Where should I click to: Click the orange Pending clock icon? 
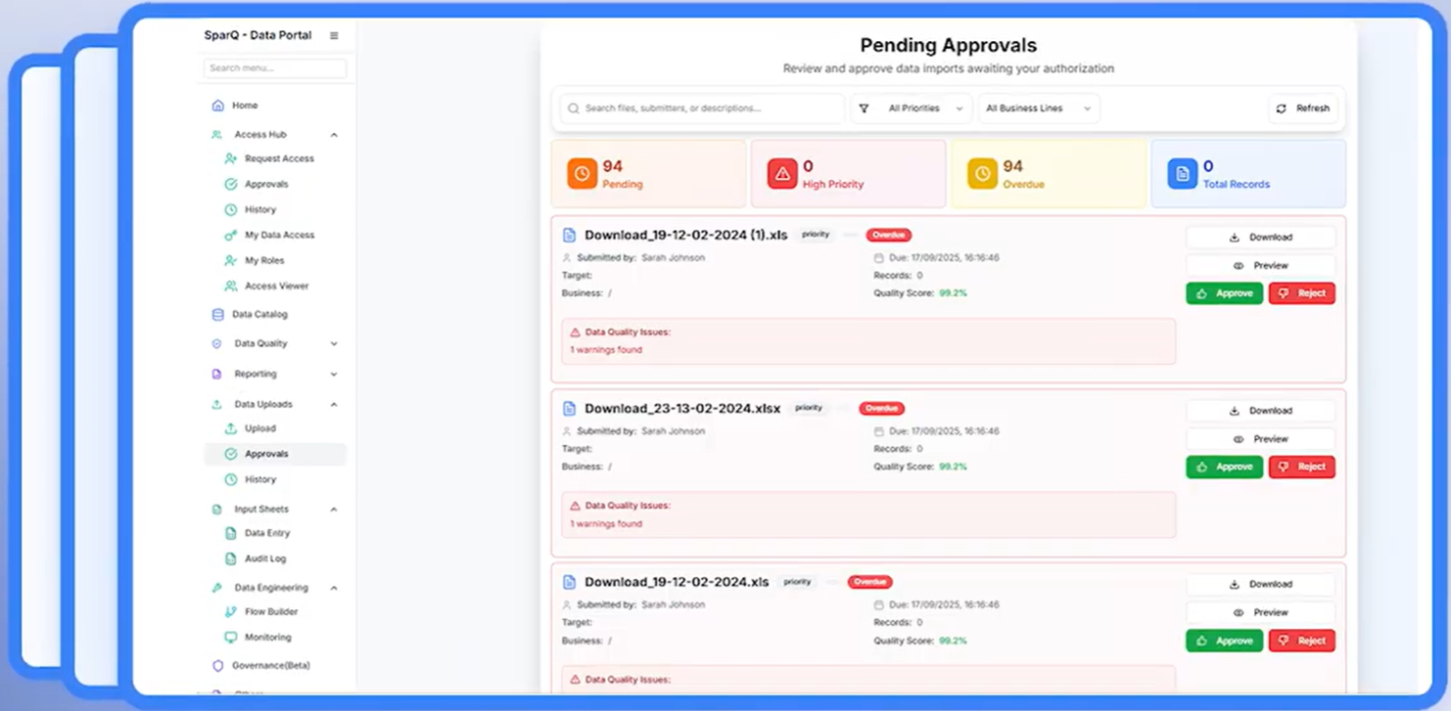[x=582, y=174]
